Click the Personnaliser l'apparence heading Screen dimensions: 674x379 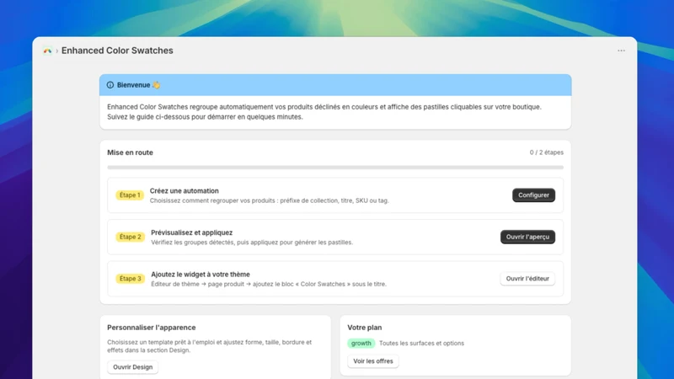[152, 328]
